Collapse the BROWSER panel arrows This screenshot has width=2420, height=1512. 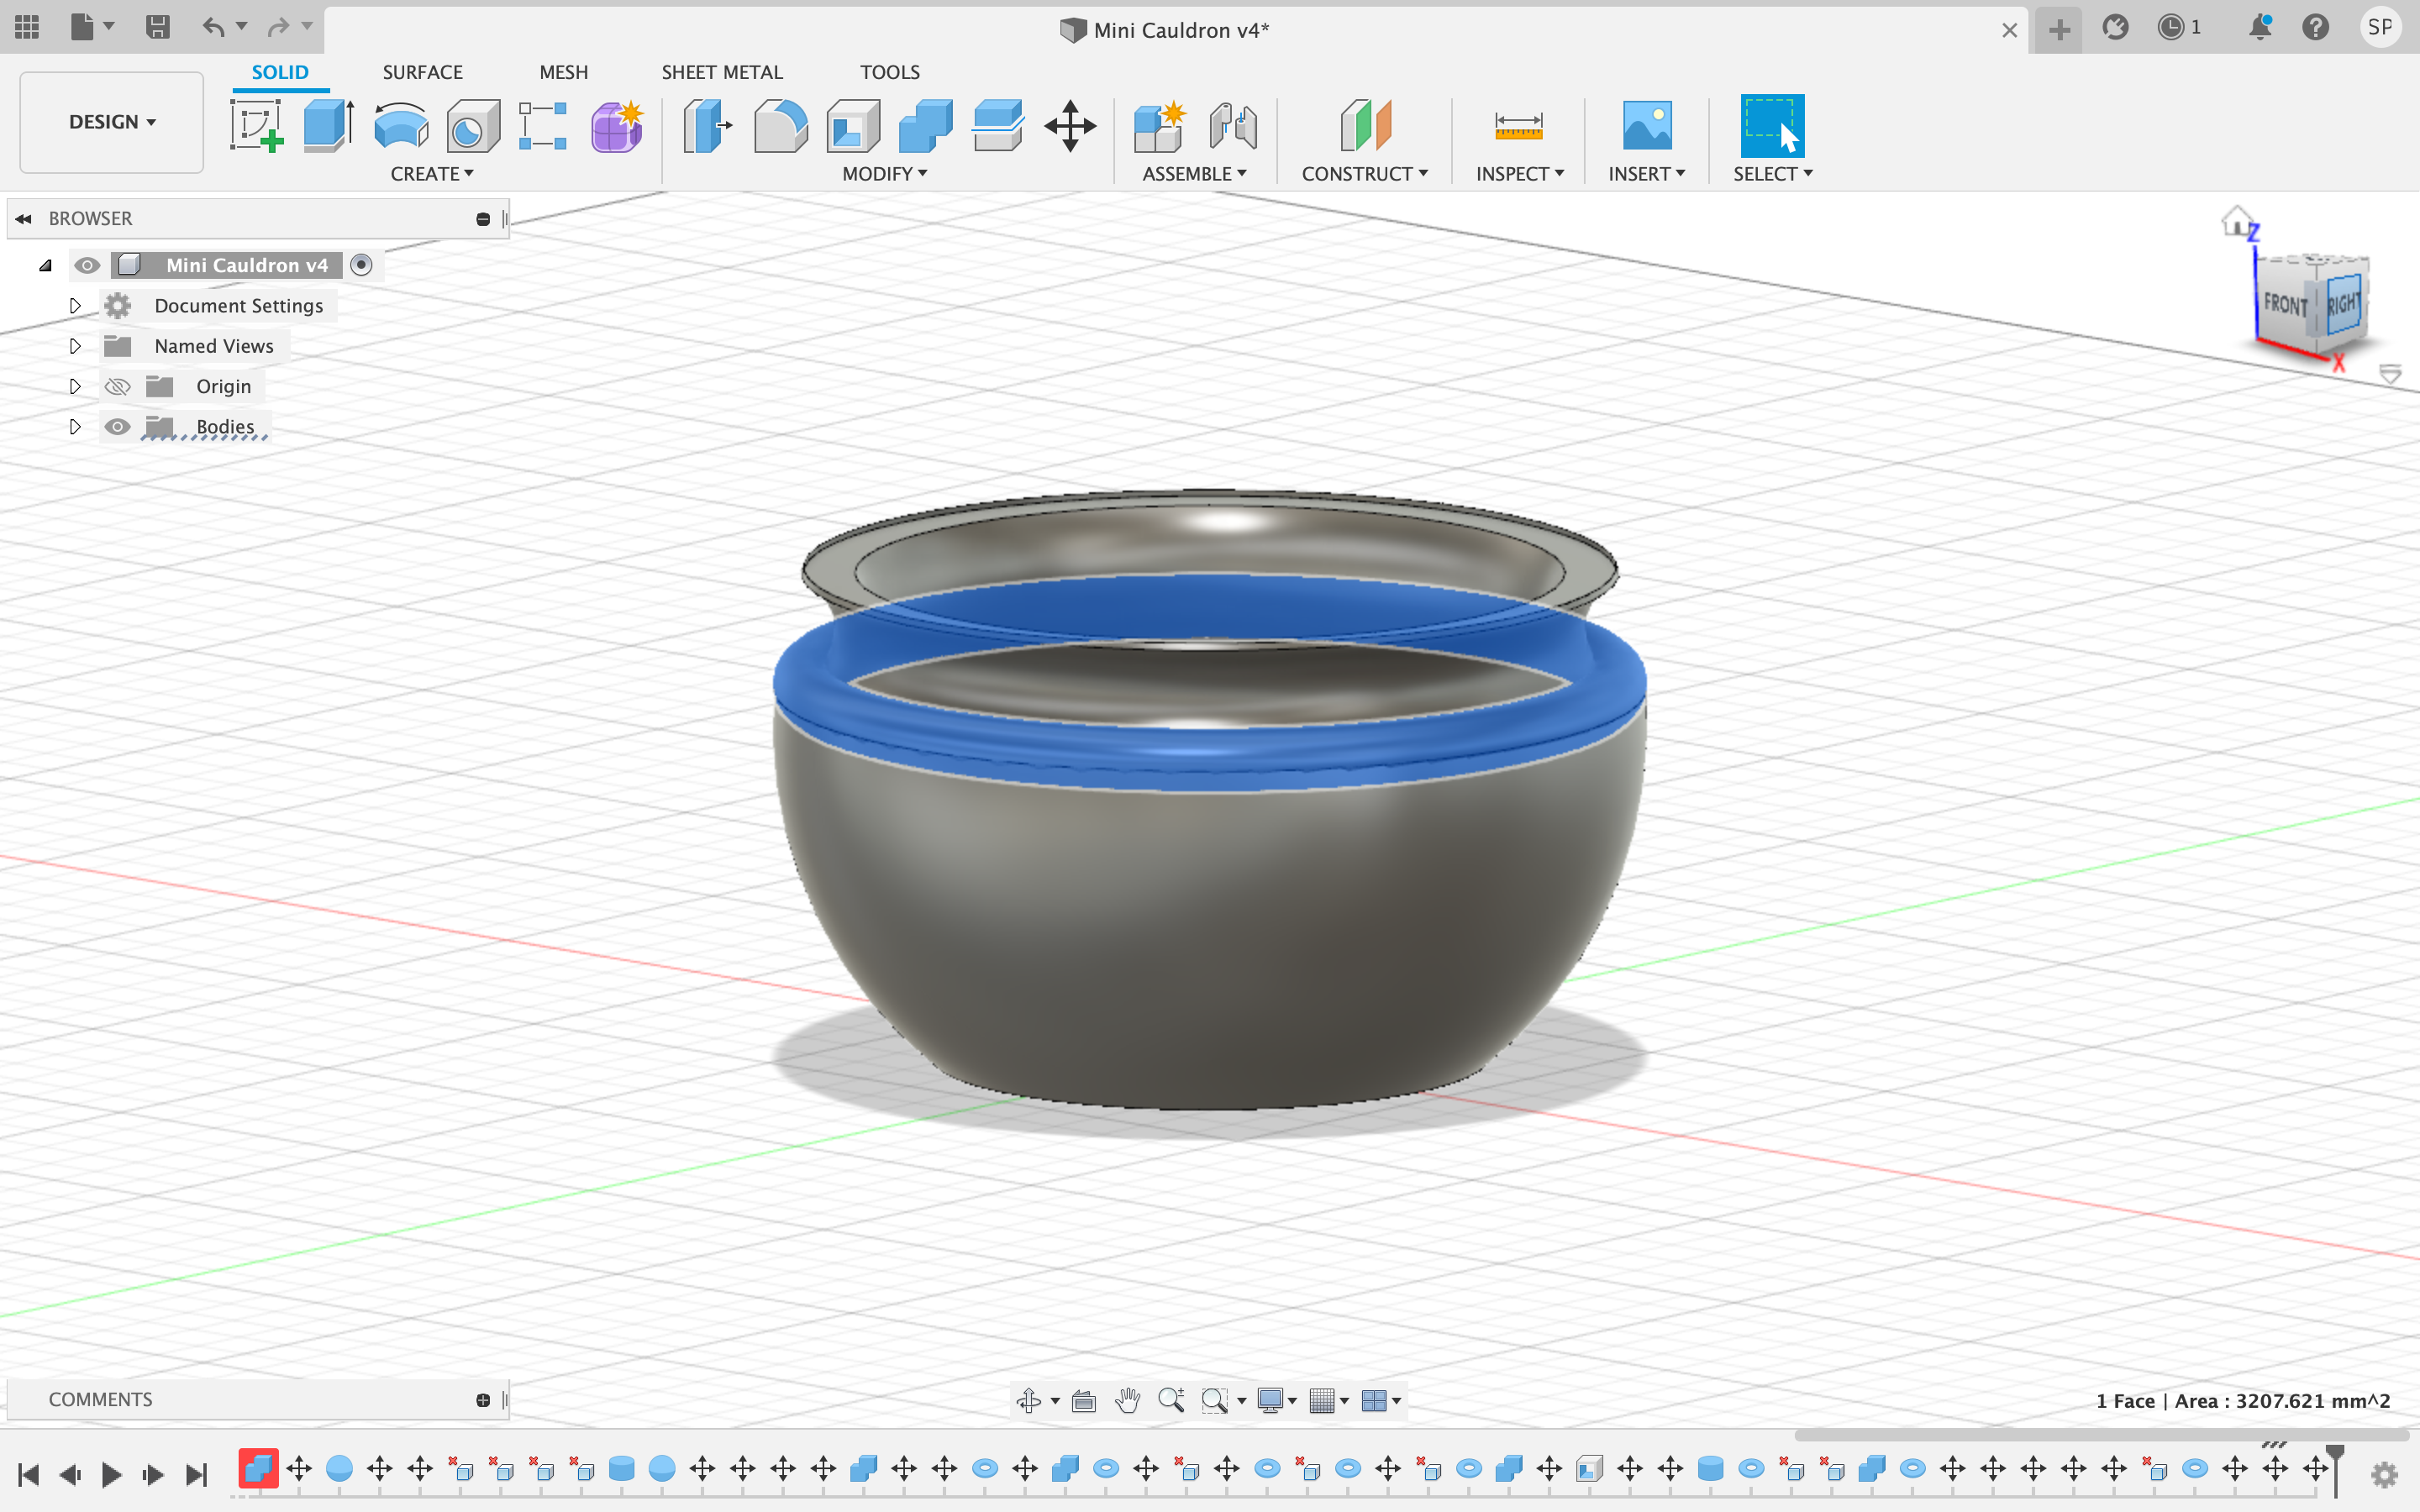tap(23, 218)
